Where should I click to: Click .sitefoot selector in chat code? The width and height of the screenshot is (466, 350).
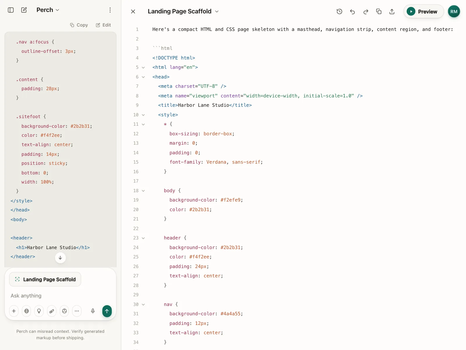pos(28,117)
